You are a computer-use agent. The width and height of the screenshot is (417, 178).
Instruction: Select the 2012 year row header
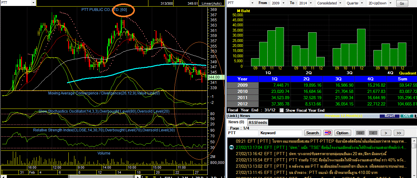[243, 104]
